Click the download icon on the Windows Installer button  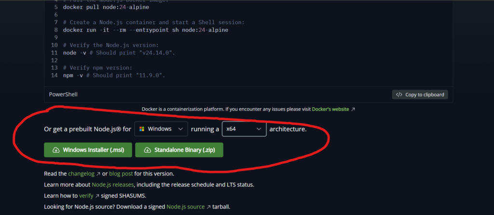click(55, 150)
